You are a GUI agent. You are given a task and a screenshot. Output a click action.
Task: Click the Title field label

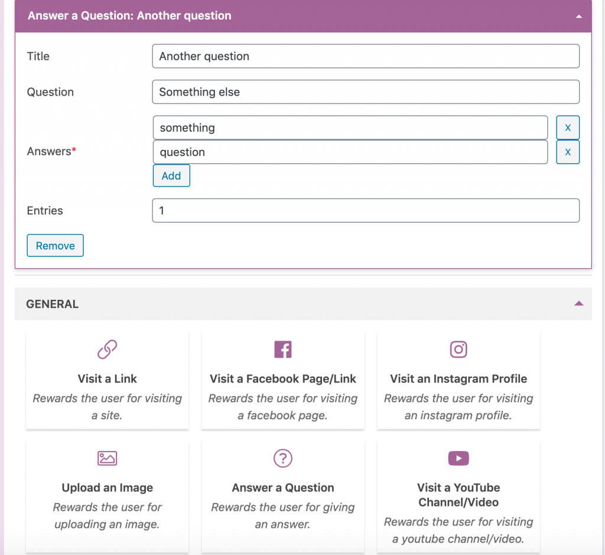(x=38, y=56)
